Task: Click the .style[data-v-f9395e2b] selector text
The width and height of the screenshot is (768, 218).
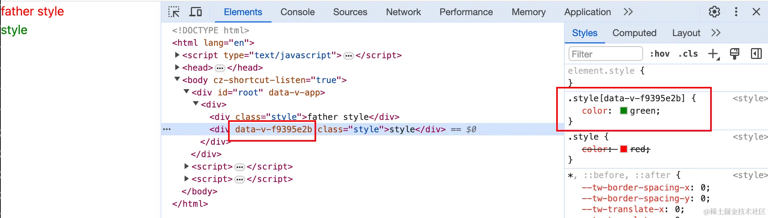Action: (626, 98)
